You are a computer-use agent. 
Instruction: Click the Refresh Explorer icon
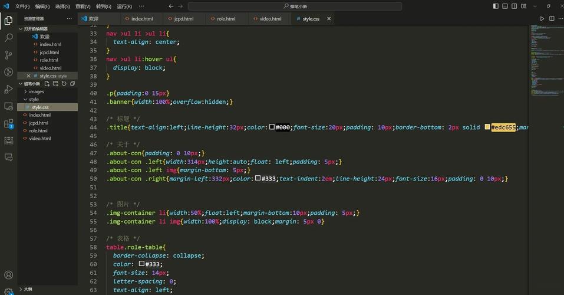tap(64, 84)
